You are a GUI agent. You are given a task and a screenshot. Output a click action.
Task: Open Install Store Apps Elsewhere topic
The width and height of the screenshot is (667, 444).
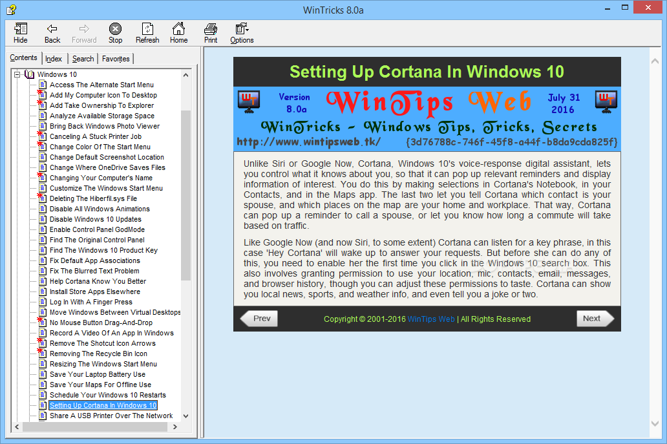[94, 291]
